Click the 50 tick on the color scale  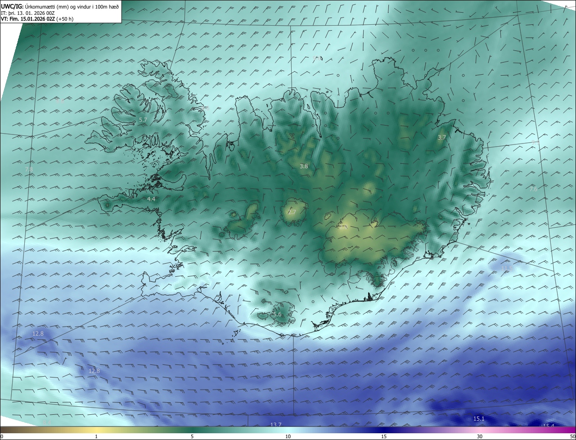click(x=572, y=436)
